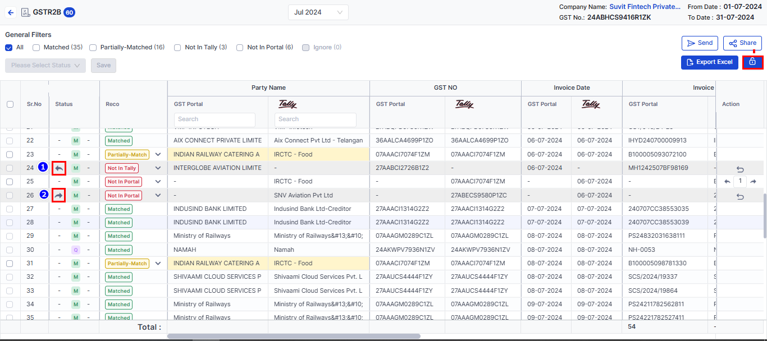Open the Suvit Fintech Private company link
The height and width of the screenshot is (341, 767).
click(x=645, y=7)
